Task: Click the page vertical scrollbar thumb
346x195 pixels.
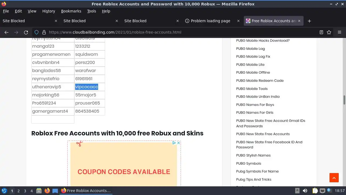Action: [x=344, y=100]
